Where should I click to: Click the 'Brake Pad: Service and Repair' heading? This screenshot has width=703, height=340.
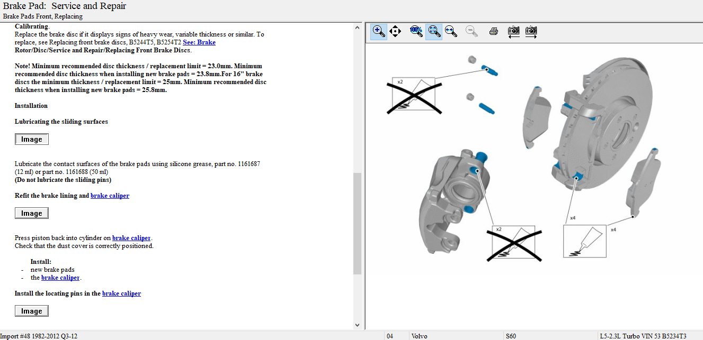tap(65, 6)
